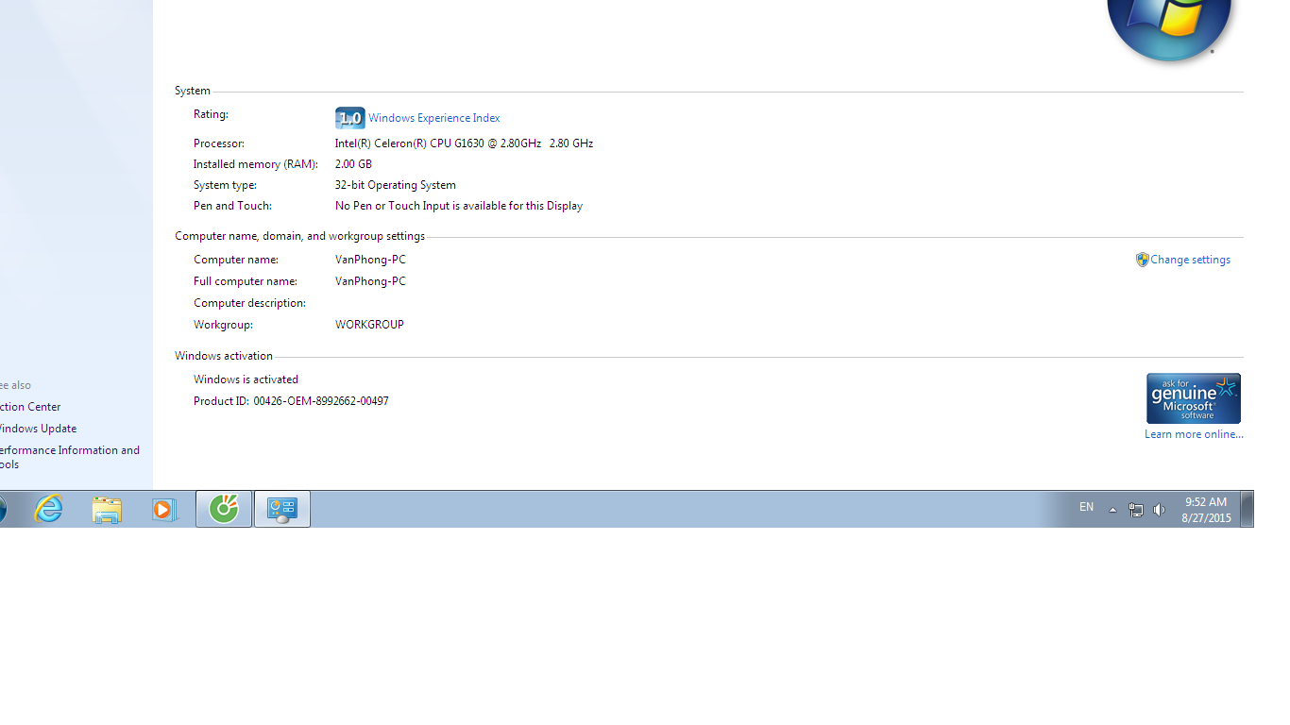Click the taskbar clock showing 9:52 AM
The width and height of the screenshot is (1290, 725).
pos(1206,510)
